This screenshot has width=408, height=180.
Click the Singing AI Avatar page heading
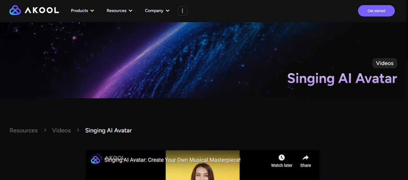342,79
